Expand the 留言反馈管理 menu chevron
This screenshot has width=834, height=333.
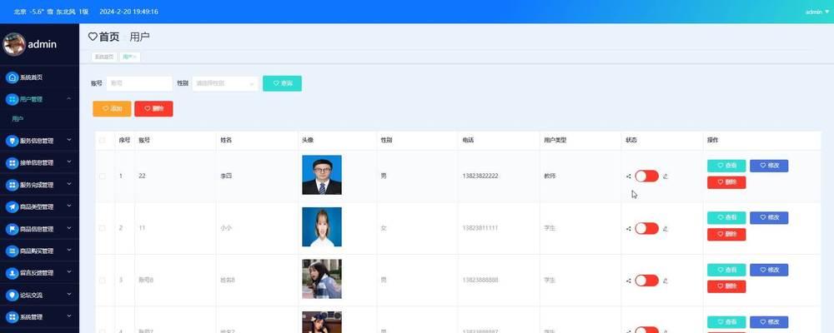68,272
